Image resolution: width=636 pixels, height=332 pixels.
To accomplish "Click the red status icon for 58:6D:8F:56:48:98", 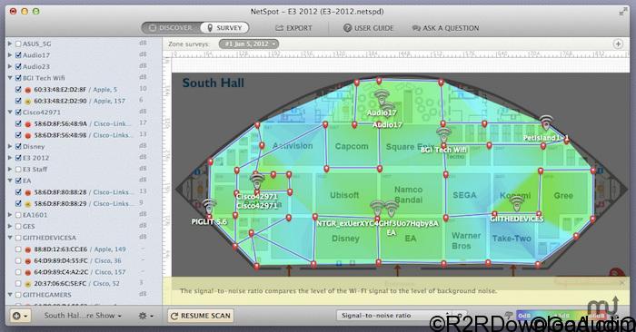I will (x=28, y=136).
